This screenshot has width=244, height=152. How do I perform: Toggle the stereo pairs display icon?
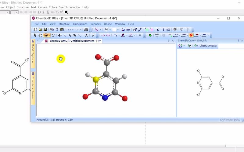tap(128, 29)
